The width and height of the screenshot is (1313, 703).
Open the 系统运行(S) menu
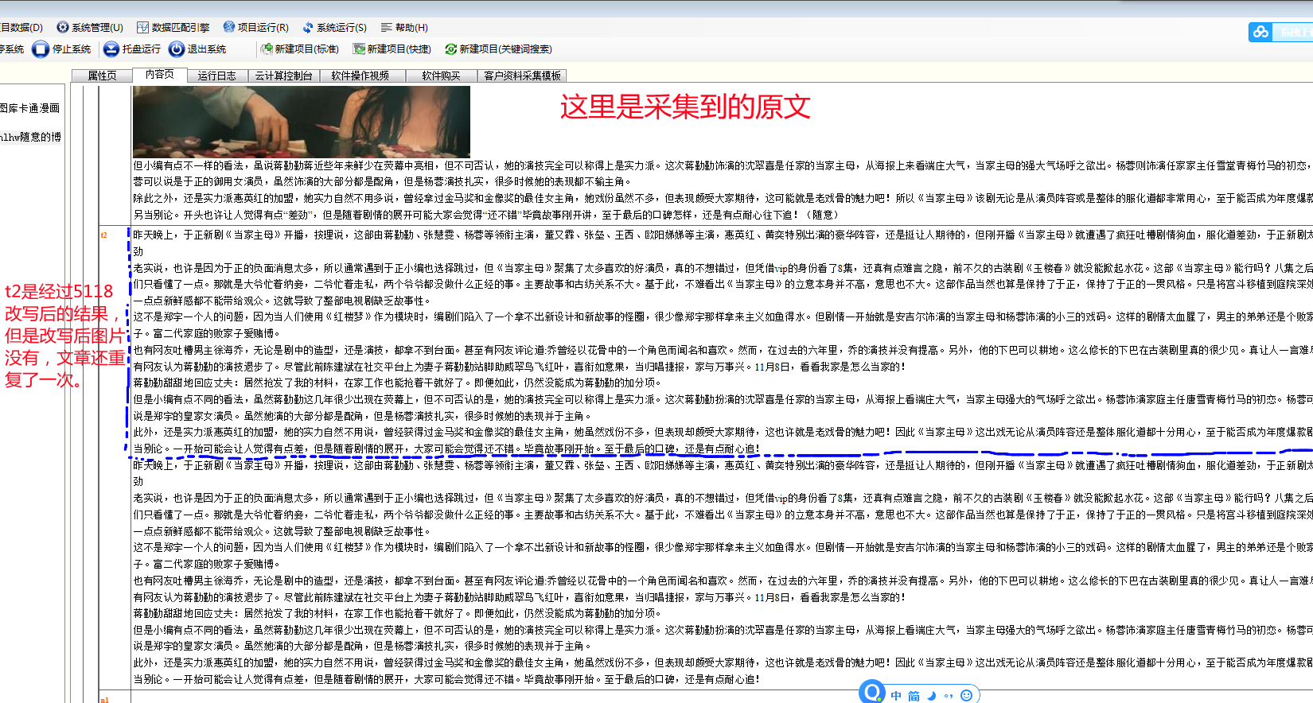(334, 27)
